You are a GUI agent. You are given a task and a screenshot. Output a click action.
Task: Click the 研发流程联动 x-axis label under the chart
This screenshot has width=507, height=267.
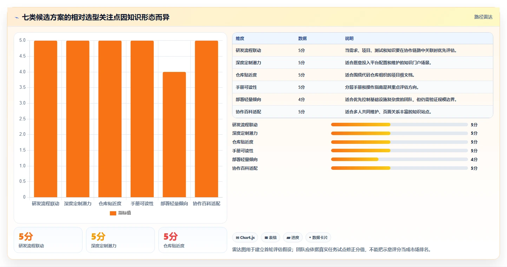click(46, 203)
